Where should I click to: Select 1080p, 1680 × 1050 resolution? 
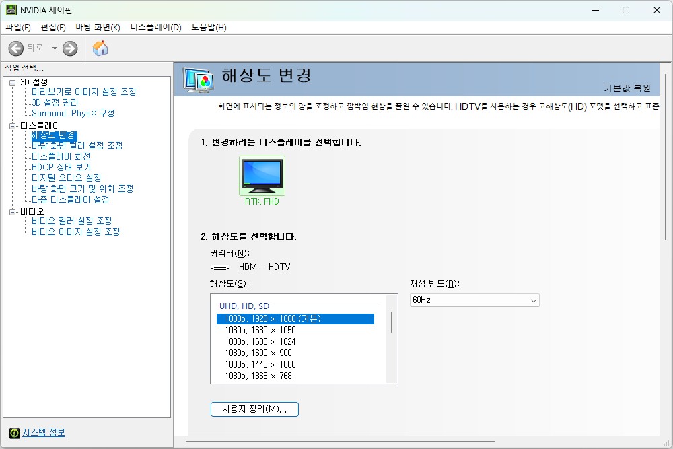295,331
